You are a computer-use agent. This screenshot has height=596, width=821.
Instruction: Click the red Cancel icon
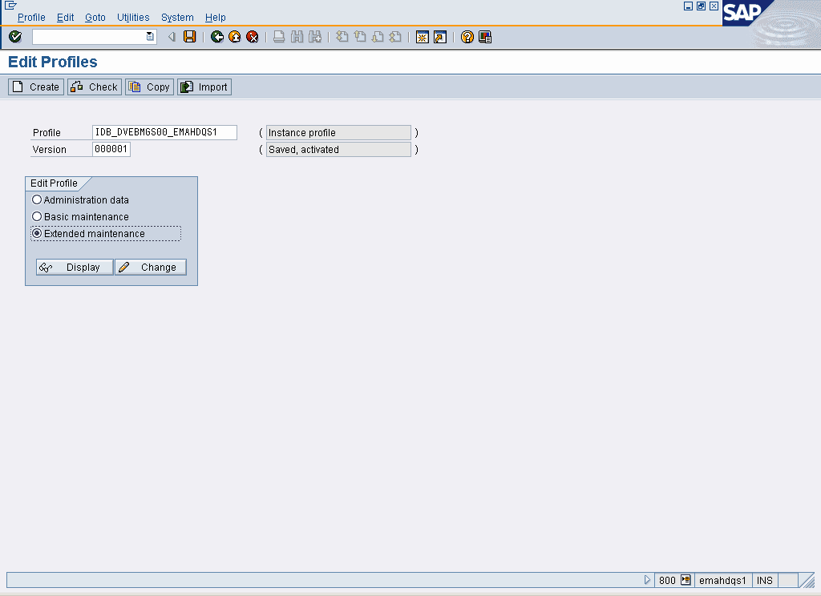point(253,37)
